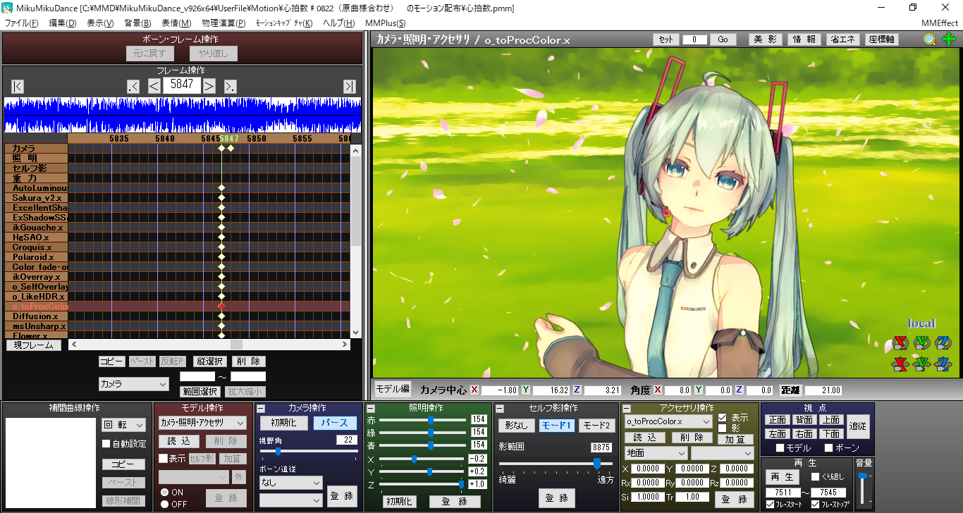Enable the くり返し loop checkbox
This screenshot has width=963, height=513.
[815, 477]
